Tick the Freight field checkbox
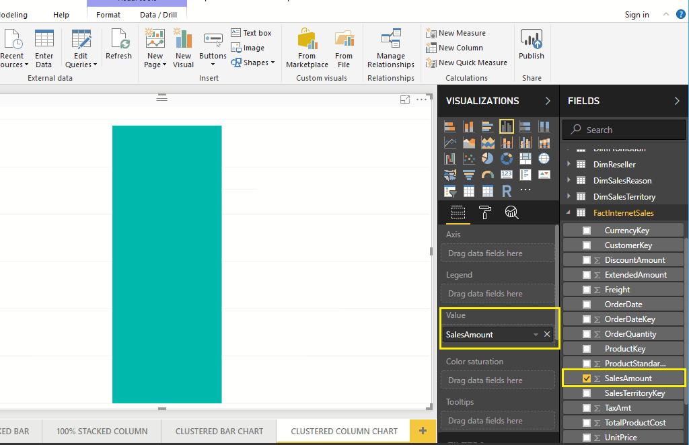This screenshot has height=445, width=689. pyautogui.click(x=587, y=290)
